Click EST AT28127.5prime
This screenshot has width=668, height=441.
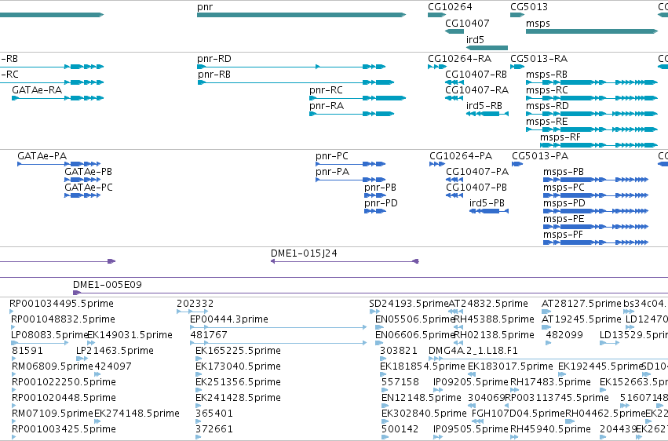[582, 304]
